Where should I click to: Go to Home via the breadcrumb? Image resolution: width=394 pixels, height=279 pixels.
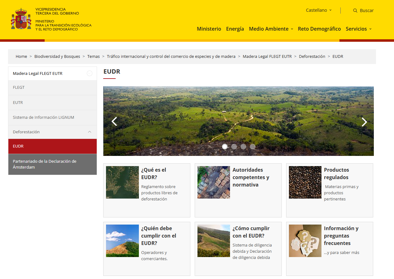pos(21,56)
